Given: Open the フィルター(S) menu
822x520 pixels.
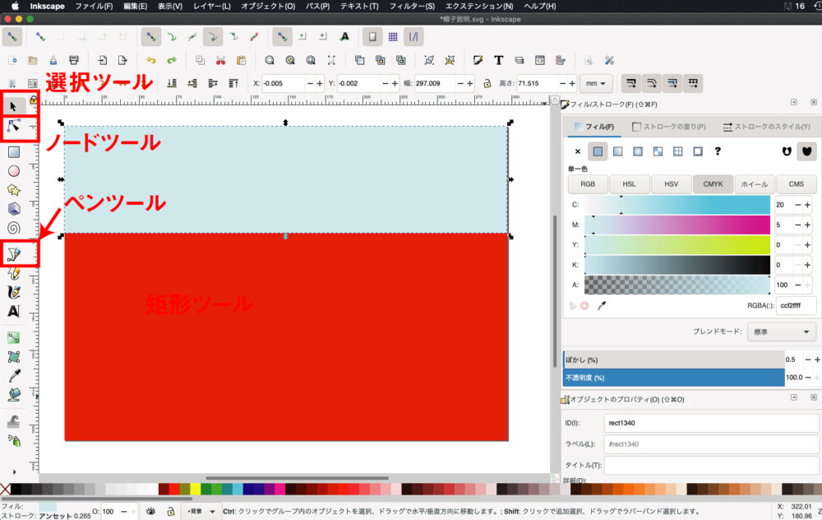Looking at the screenshot, I should pyautogui.click(x=412, y=6).
